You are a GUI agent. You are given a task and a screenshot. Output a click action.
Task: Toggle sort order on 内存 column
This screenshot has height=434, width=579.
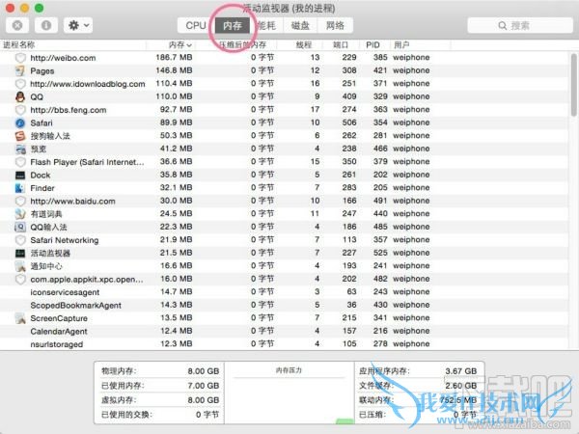[171, 45]
